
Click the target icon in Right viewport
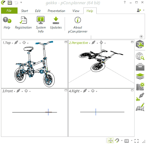[93, 91]
